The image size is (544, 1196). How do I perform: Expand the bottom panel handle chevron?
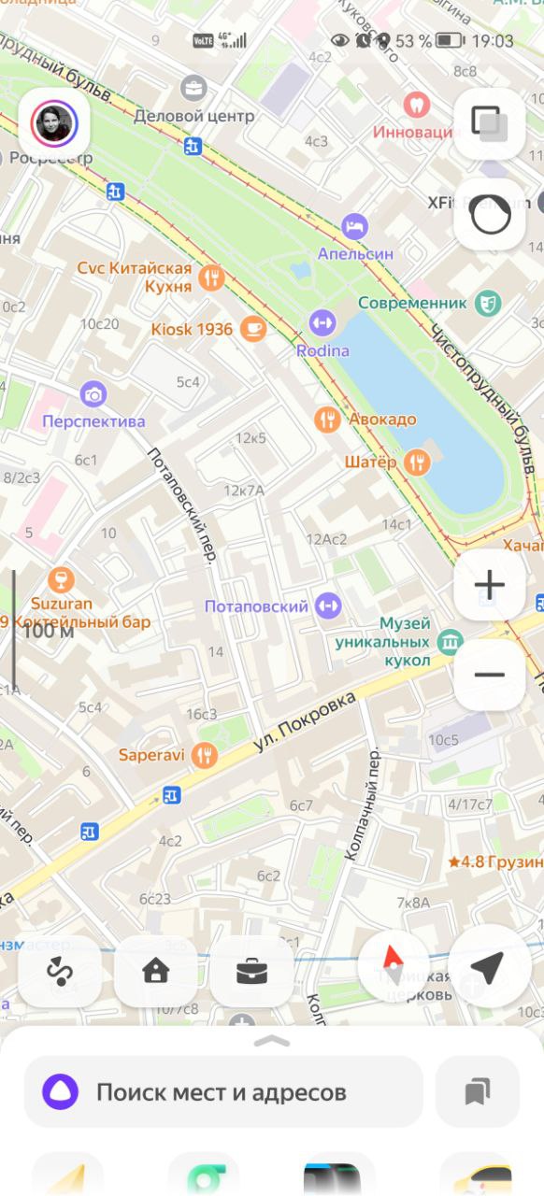tap(272, 1040)
